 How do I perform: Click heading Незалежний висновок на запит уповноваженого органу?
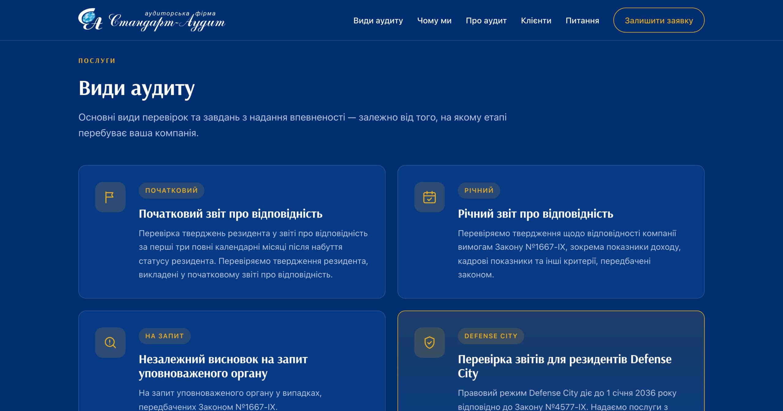click(223, 366)
